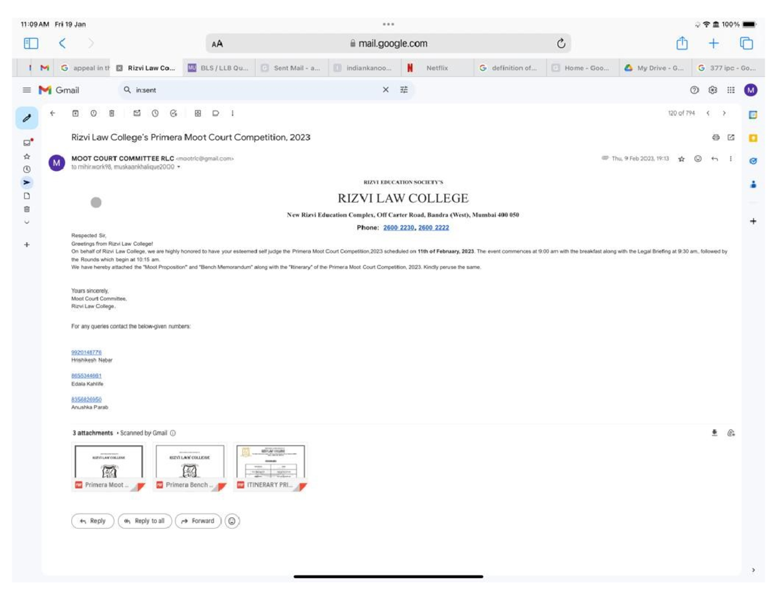Print the email with printer icon
This screenshot has width=777, height=600.
tap(715, 137)
